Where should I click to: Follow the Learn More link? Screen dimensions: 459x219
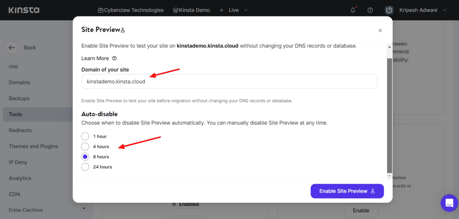(95, 58)
